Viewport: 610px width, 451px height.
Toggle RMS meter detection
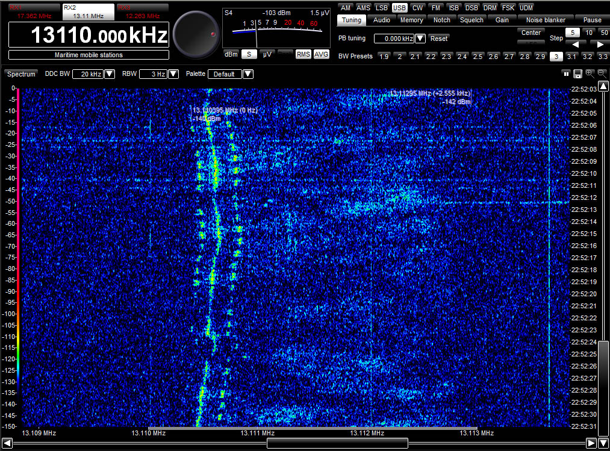click(x=303, y=54)
